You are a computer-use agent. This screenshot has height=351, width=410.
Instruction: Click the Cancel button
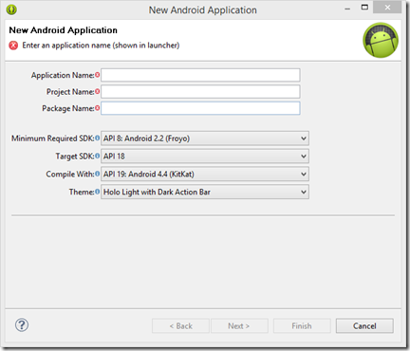[x=364, y=325]
